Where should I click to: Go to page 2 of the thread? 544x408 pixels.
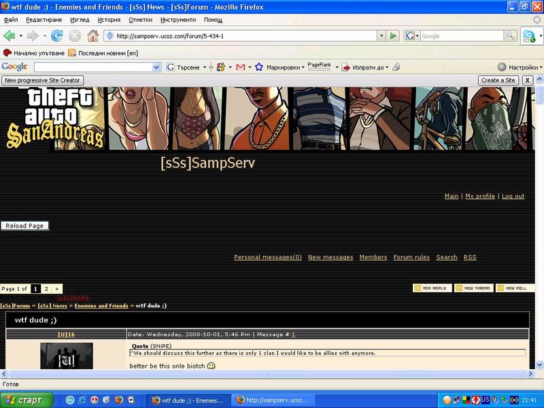click(46, 288)
